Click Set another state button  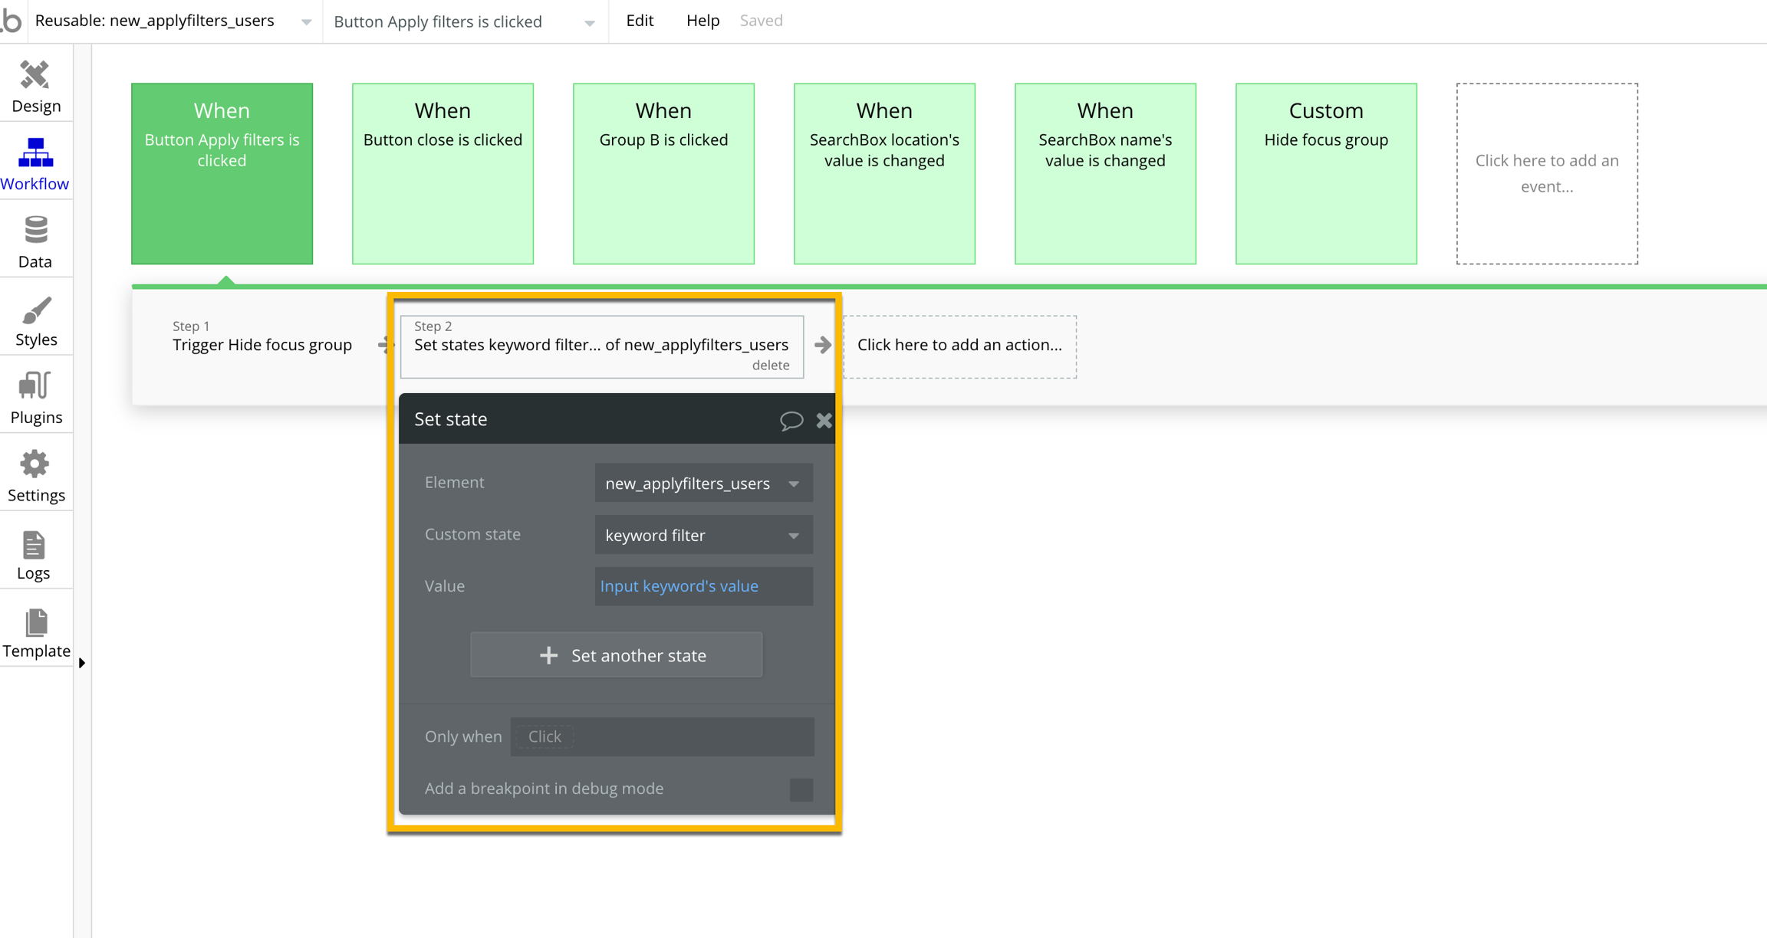coord(616,655)
